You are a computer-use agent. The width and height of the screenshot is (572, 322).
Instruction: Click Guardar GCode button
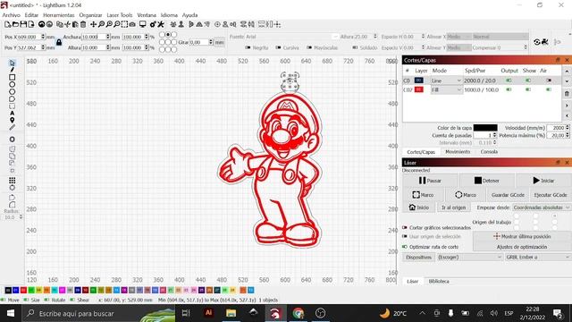508,195
